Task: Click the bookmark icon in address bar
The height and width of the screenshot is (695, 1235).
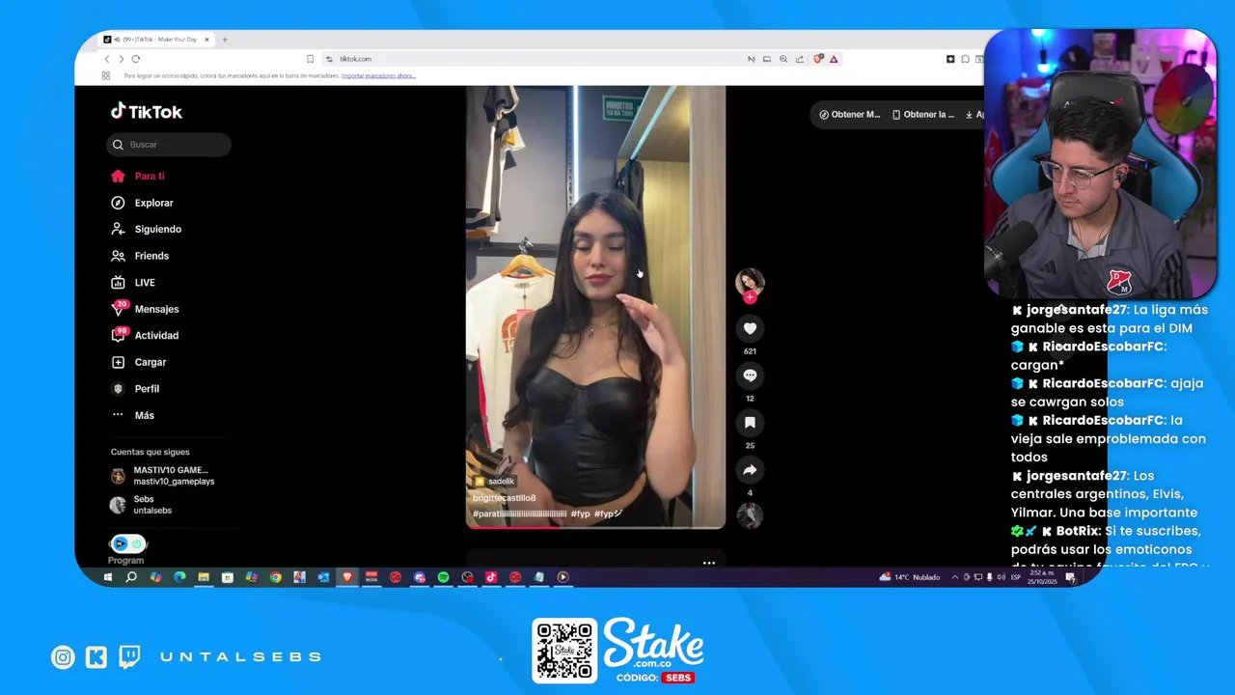Action: [x=310, y=59]
